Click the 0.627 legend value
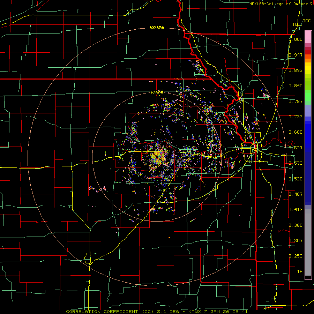The image size is (314, 314). coord(296,148)
